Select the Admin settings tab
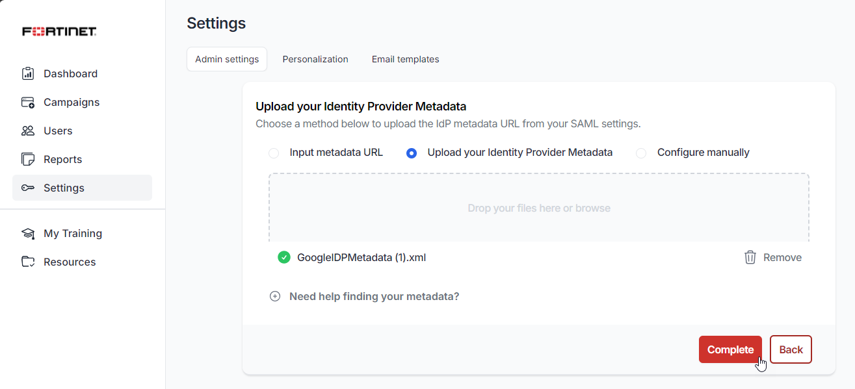 coord(227,59)
